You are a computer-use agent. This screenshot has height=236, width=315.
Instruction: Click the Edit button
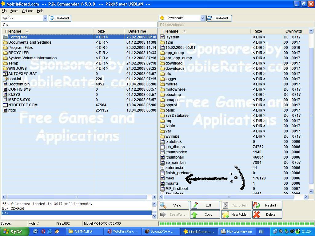pyautogui.click(x=205, y=205)
